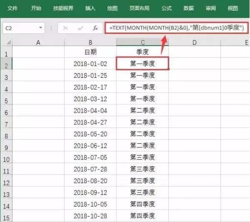
Task: Open the 审阅 ribbon tab
Action: 211,8
